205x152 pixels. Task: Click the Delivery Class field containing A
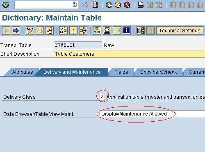point(102,97)
